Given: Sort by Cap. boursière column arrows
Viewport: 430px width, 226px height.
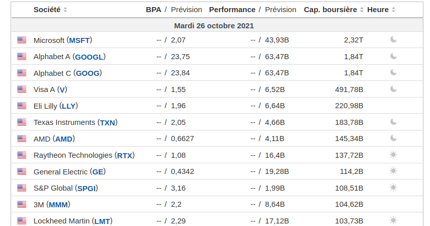Looking at the screenshot, I should [361, 10].
